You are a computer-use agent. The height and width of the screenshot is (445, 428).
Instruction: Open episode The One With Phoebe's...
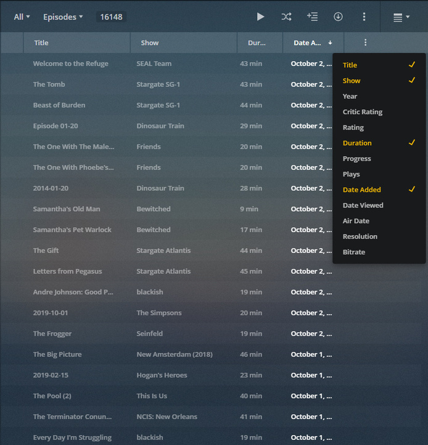[73, 167]
